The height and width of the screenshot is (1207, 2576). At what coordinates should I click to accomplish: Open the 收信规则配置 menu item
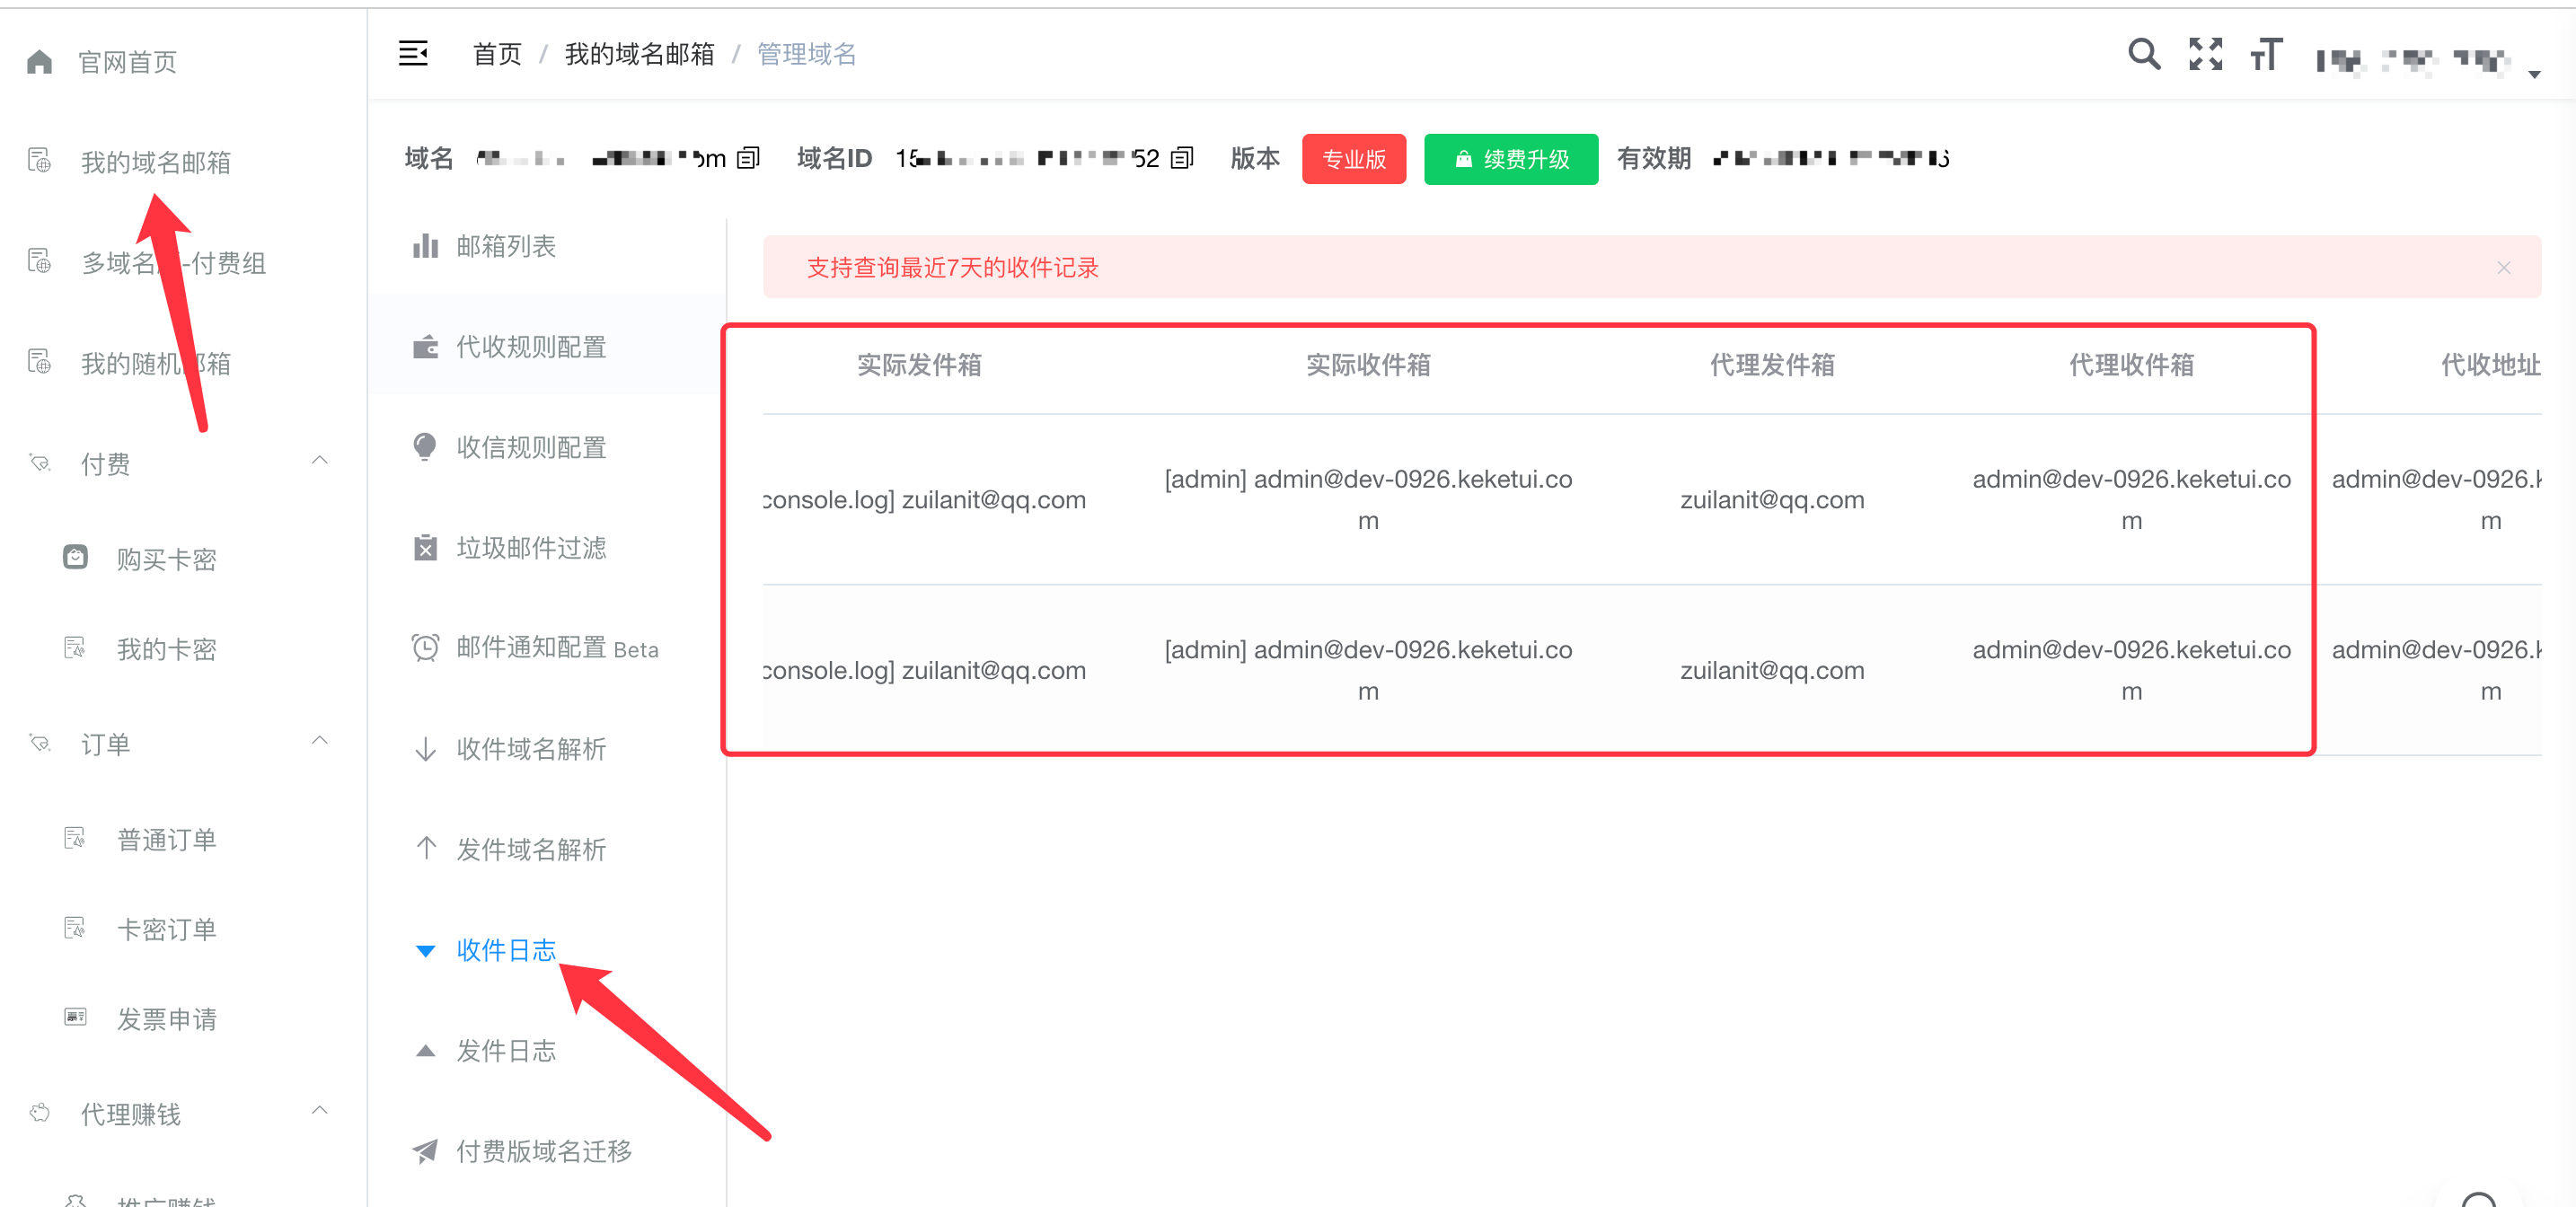tap(546, 447)
